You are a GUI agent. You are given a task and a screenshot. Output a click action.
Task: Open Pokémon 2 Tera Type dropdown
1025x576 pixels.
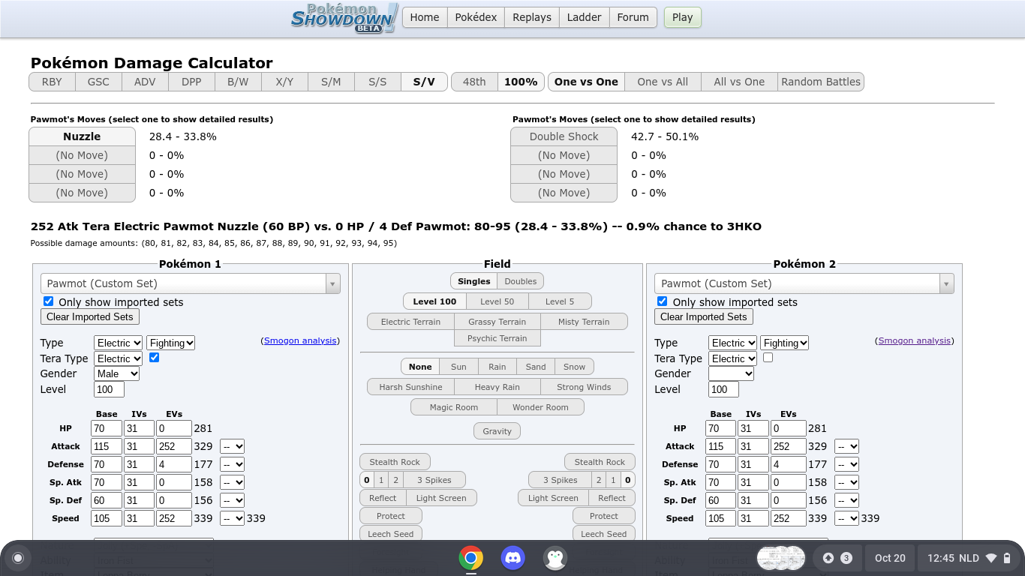point(733,358)
